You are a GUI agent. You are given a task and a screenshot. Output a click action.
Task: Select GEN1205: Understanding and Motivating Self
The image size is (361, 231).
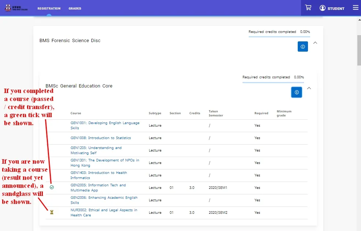click(x=97, y=150)
